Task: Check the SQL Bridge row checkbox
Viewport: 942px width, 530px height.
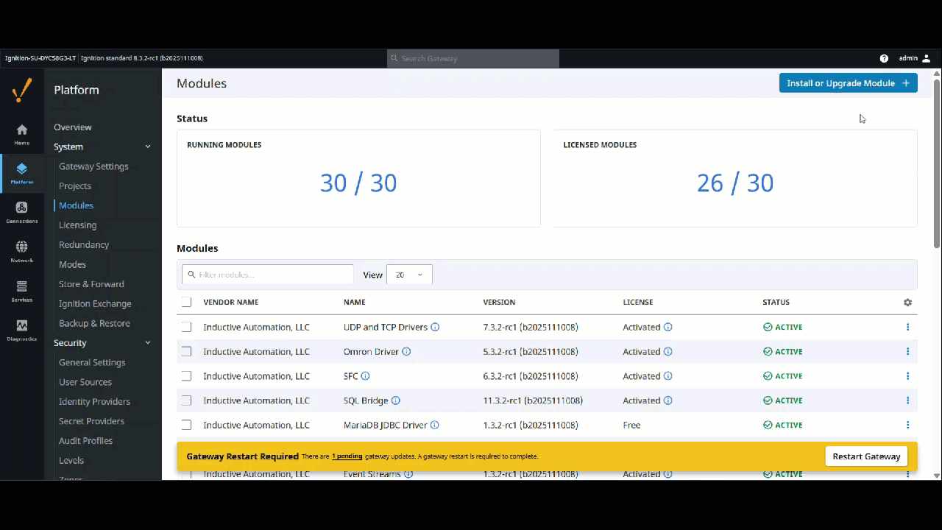Action: (x=186, y=400)
